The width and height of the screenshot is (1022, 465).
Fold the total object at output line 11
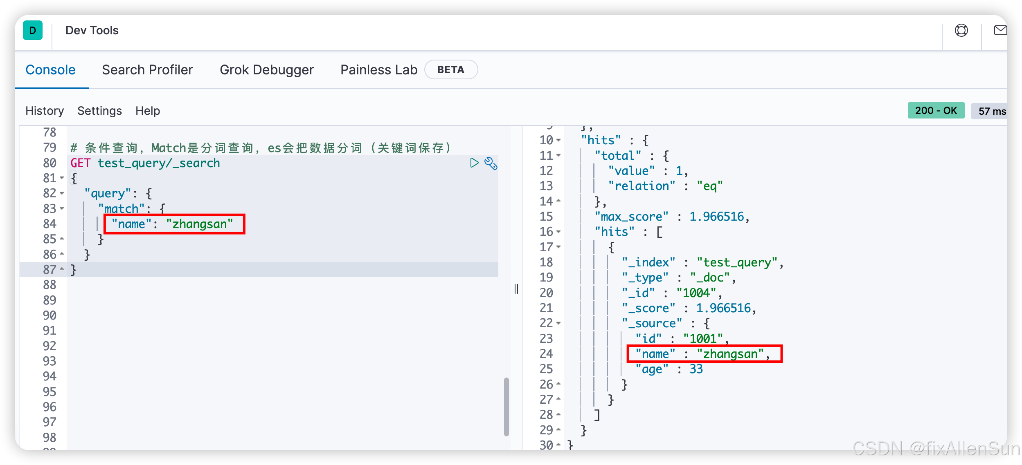tap(558, 156)
